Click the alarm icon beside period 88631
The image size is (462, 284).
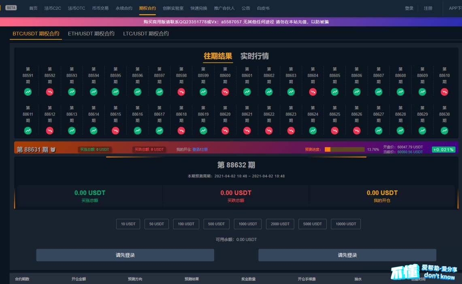(x=53, y=150)
